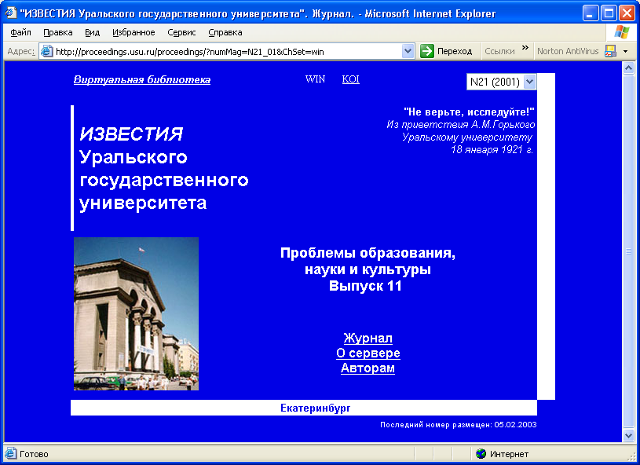This screenshot has height=465, width=640.
Task: Close the Internet Explorer window
Action: [x=627, y=13]
